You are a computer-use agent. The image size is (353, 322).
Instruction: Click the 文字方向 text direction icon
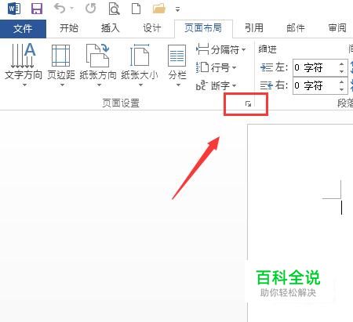tap(23, 56)
